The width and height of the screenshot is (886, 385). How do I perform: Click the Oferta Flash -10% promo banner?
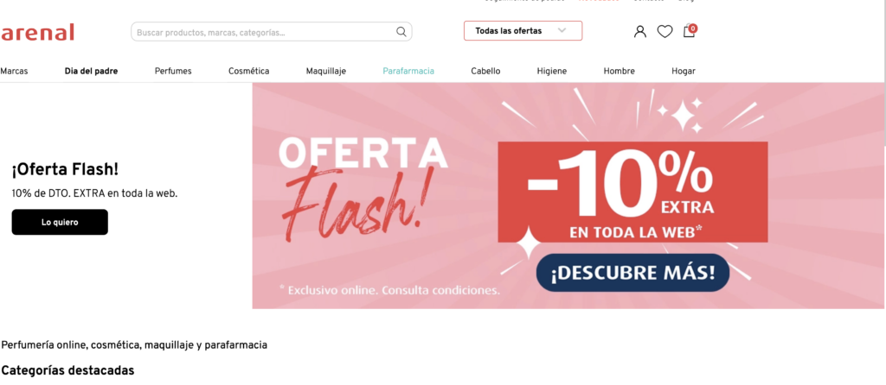pos(568,196)
